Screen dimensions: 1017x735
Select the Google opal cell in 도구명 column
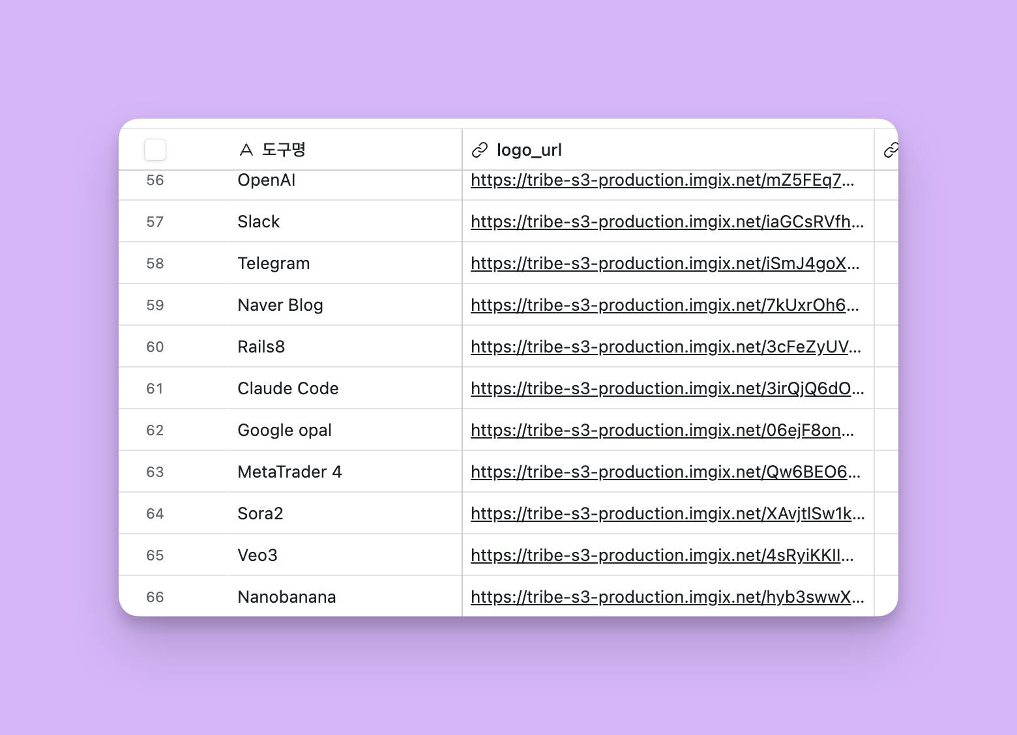[284, 430]
